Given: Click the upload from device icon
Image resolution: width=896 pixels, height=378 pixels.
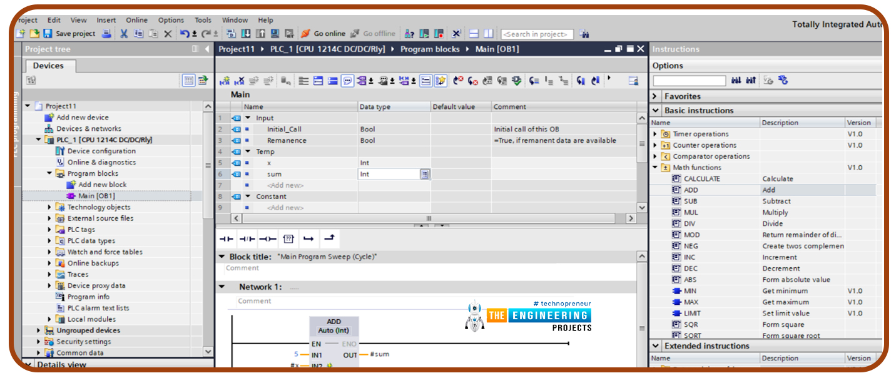Looking at the screenshot, I should [x=260, y=34].
